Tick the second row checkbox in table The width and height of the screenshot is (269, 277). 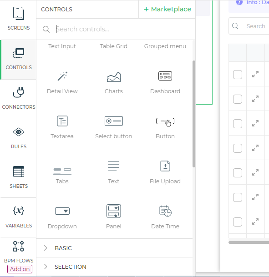click(238, 99)
